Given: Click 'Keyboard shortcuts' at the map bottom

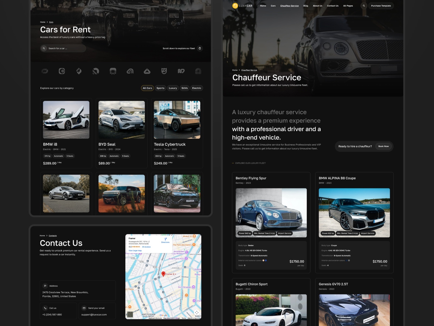Looking at the screenshot, I should (155, 318).
